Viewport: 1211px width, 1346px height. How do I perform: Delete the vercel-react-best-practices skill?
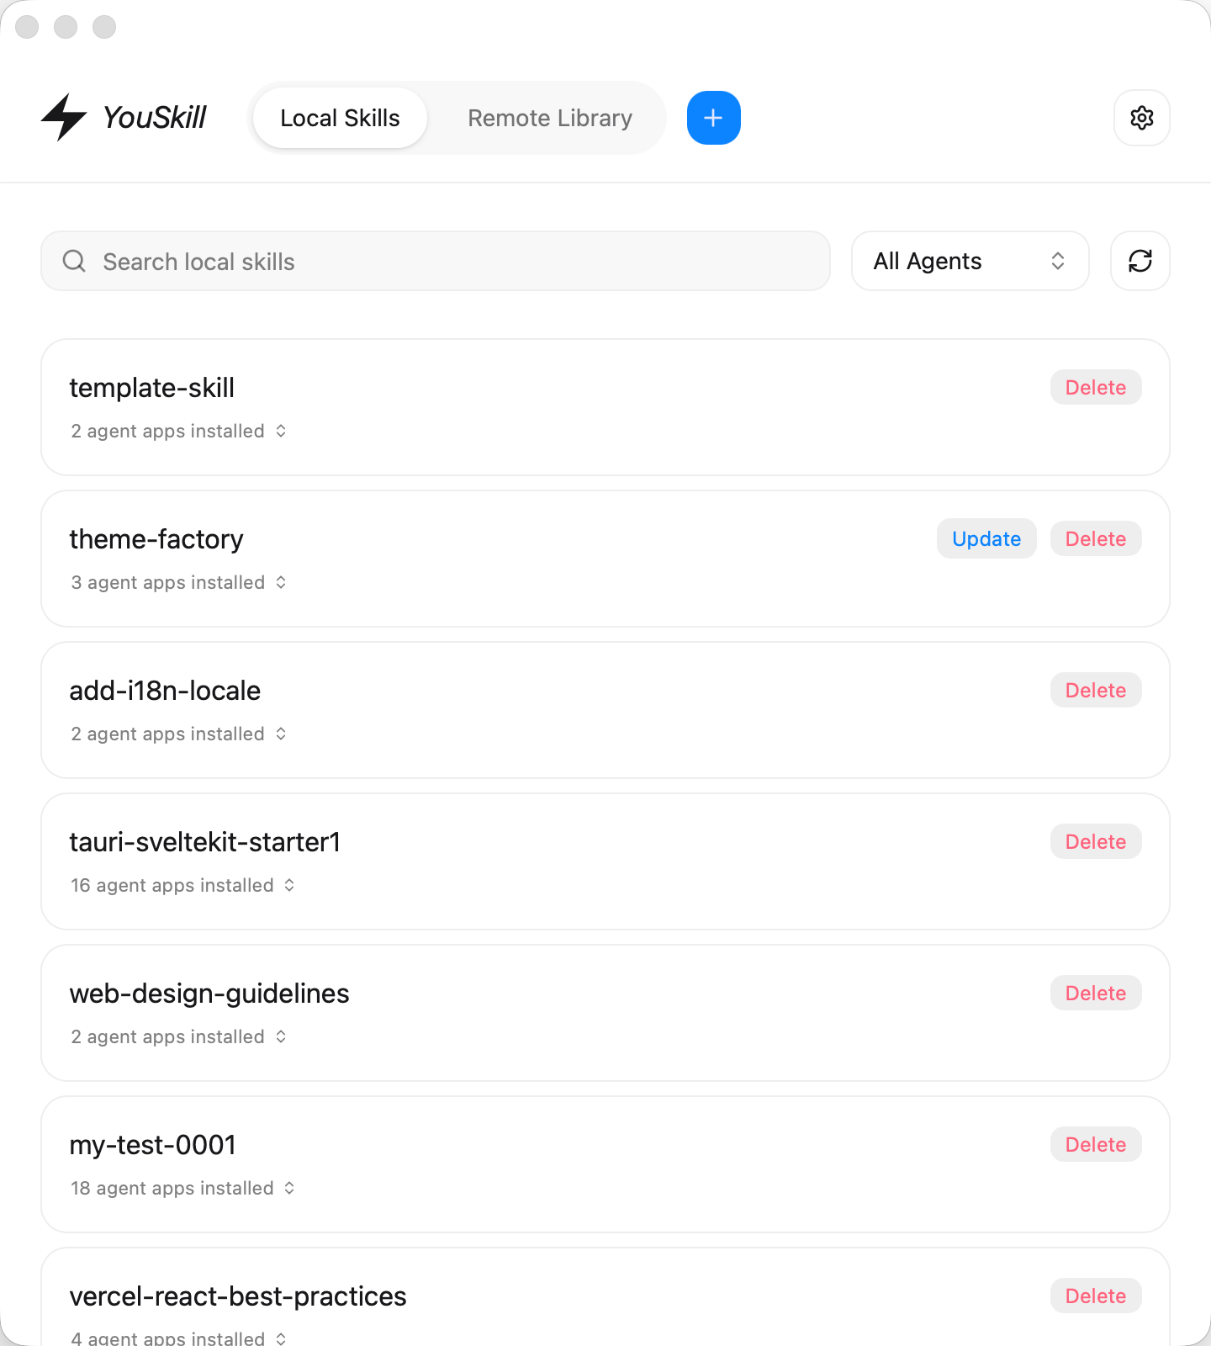tap(1095, 1296)
